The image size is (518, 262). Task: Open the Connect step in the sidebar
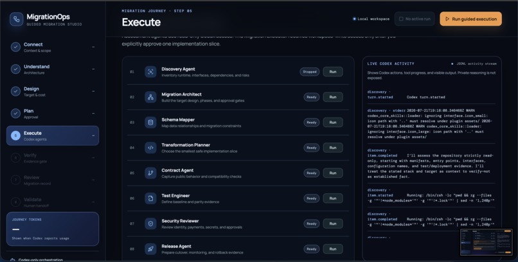53,47
